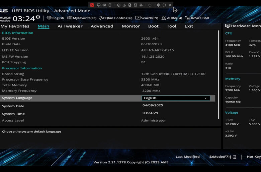Switch to EzMode(F7) label
261x172 pixels.
pyautogui.click(x=220, y=157)
